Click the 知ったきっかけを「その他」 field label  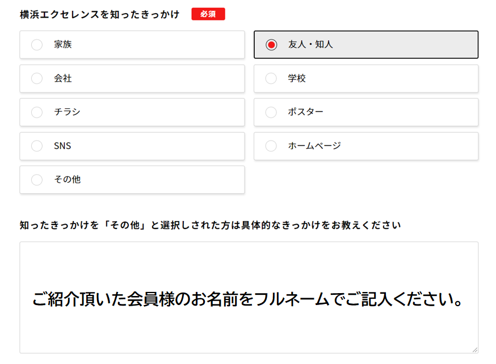[x=210, y=225]
